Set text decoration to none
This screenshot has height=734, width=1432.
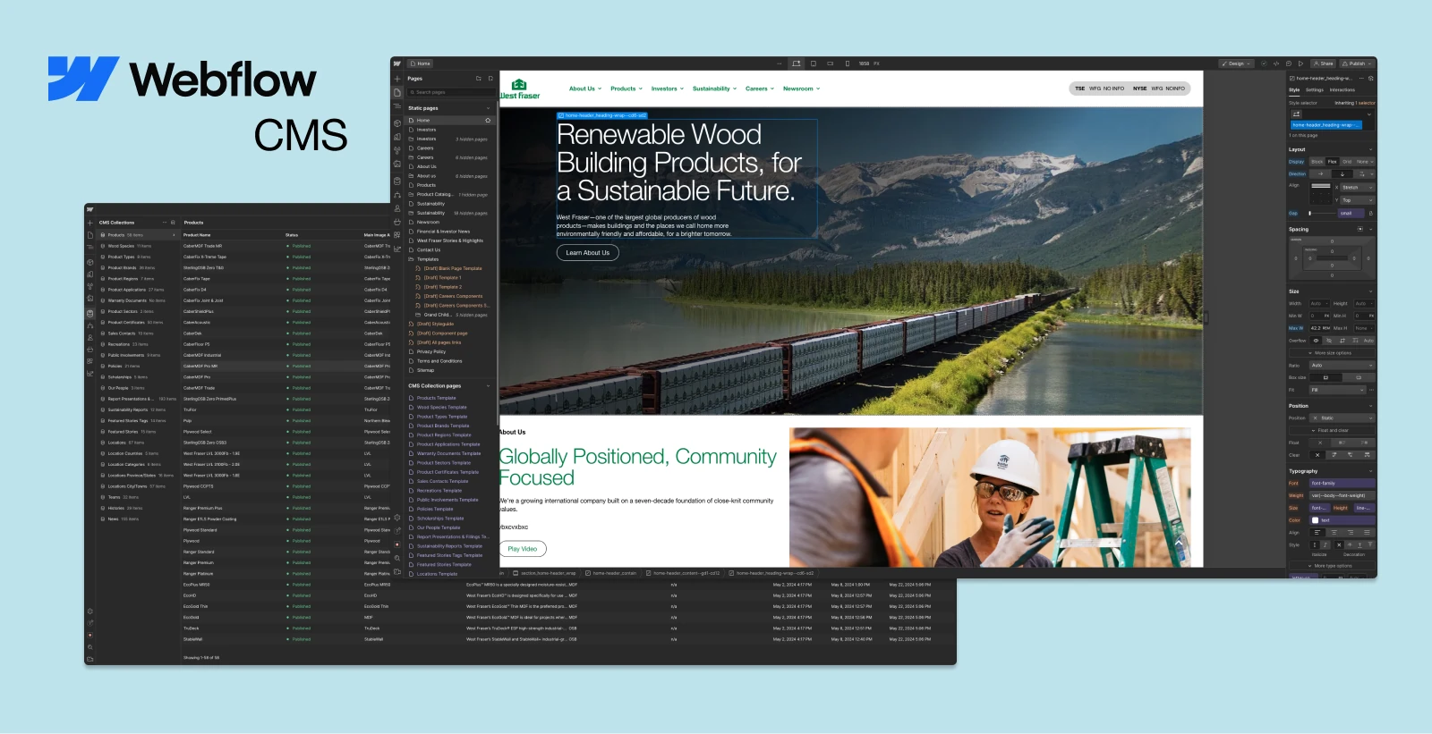1339,544
